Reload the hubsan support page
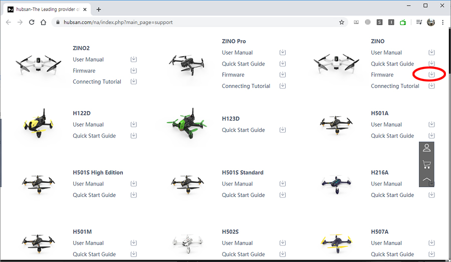This screenshot has height=262, width=451. click(32, 22)
